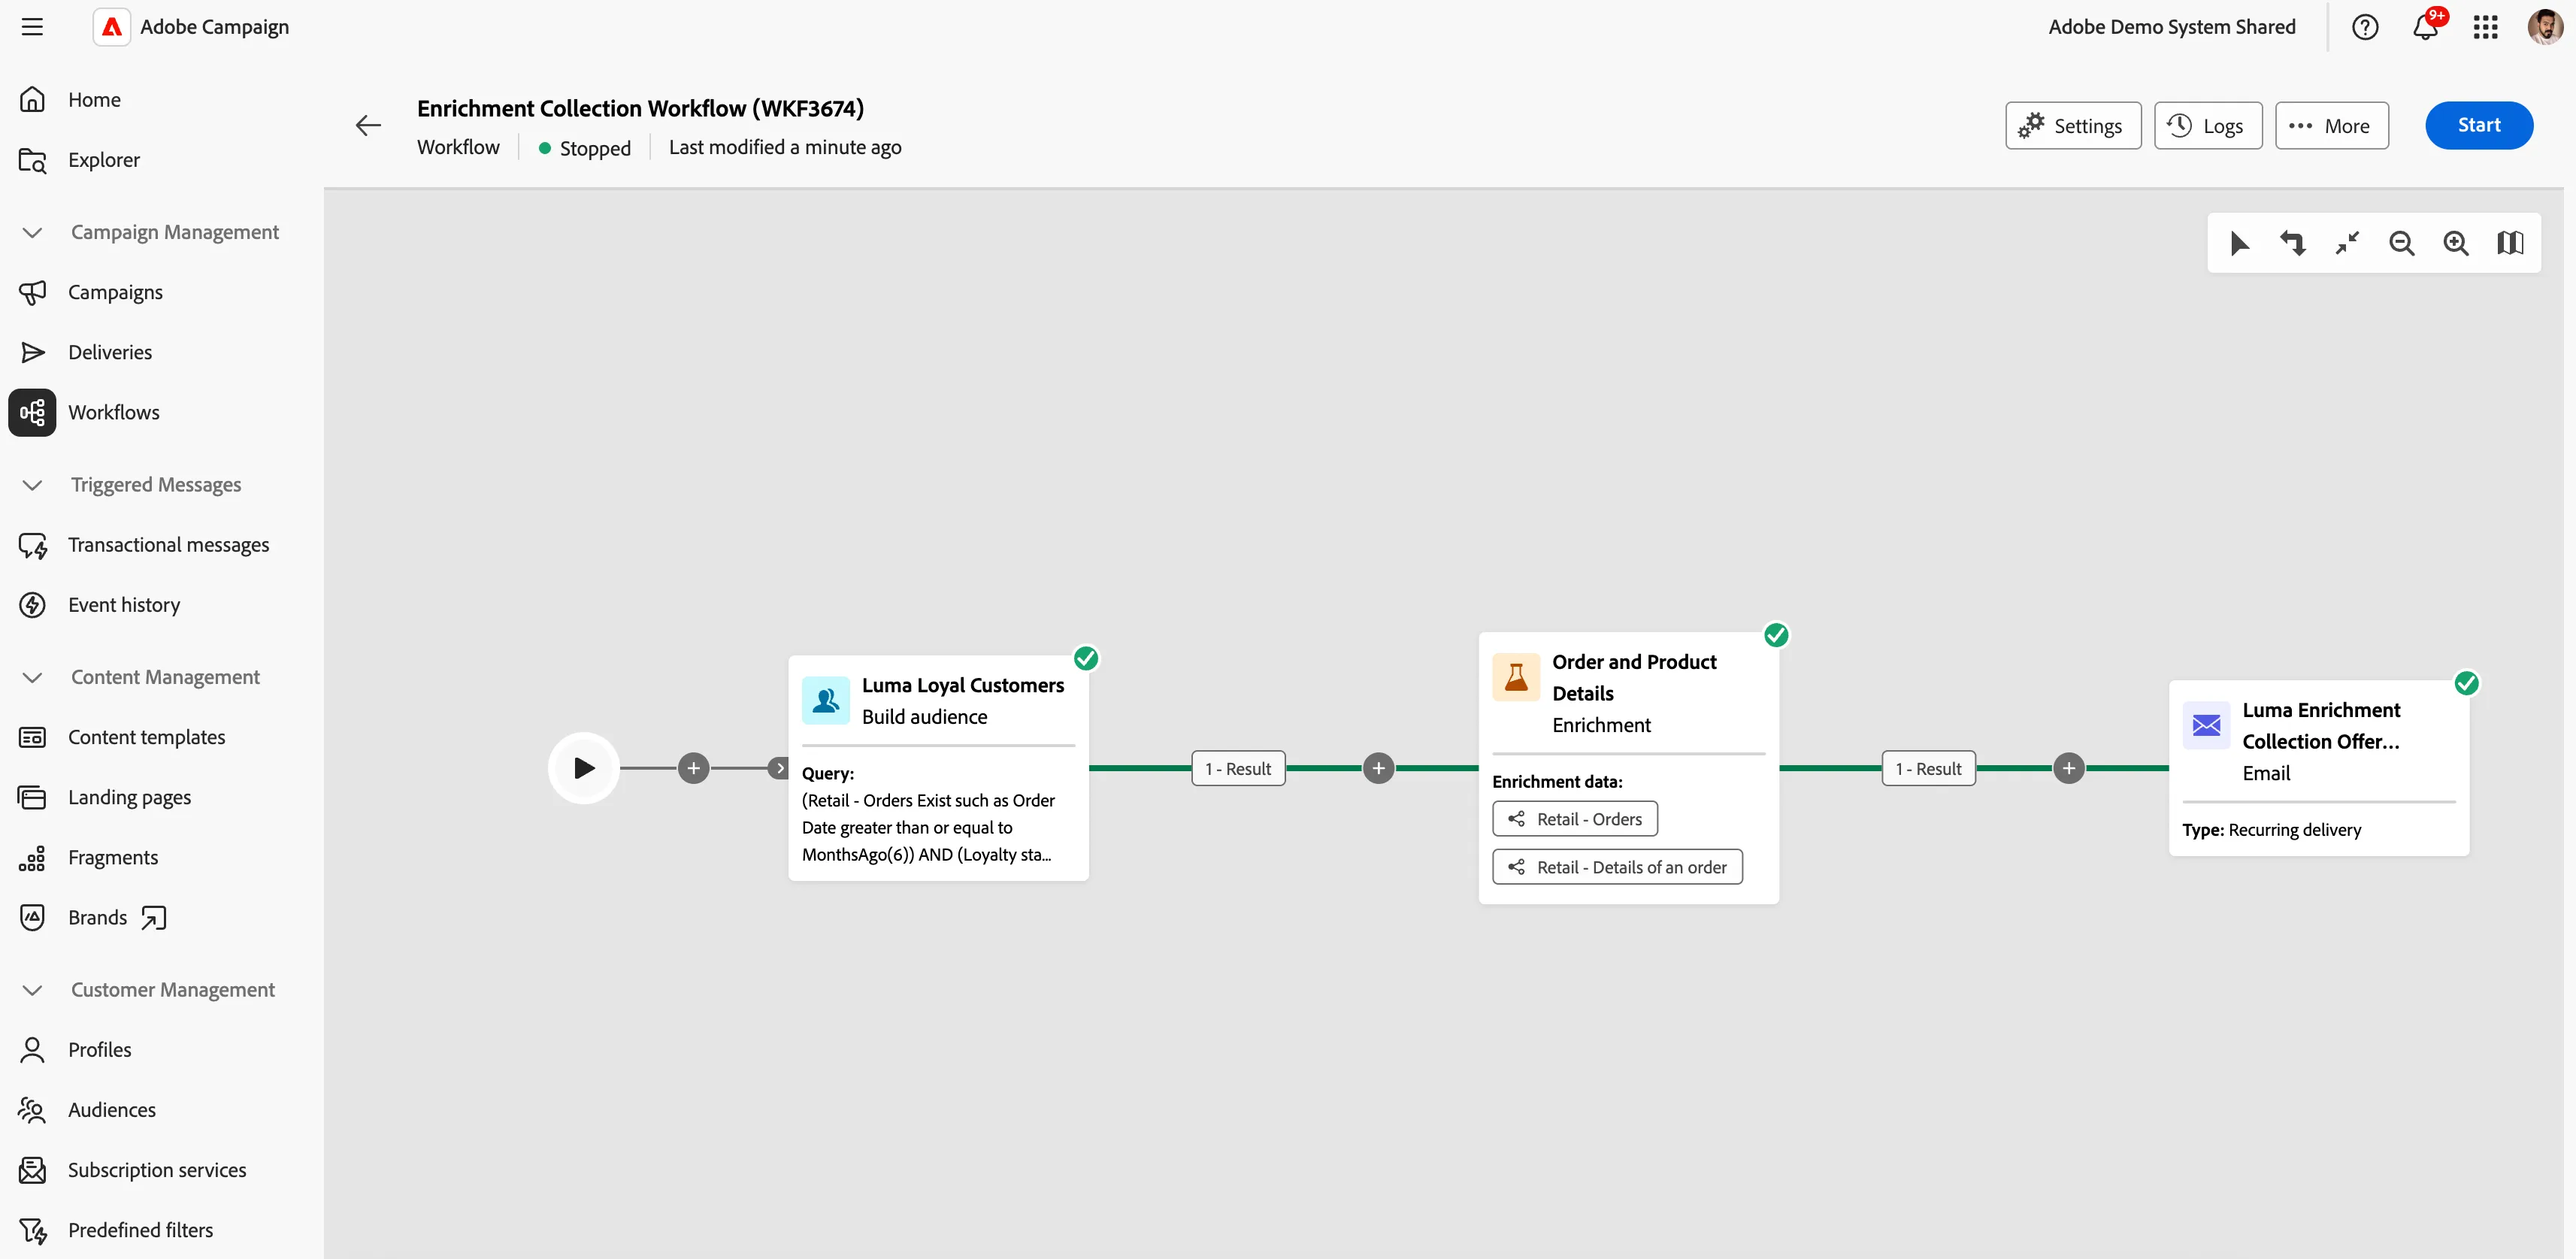Click the fit-to-screen canvas icon
Image resolution: width=2576 pixels, height=1259 pixels.
[x=2347, y=243]
